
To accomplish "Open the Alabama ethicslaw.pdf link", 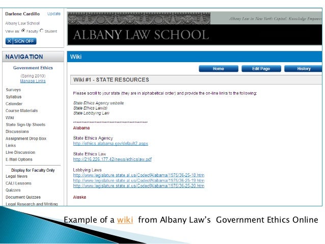I will [x=113, y=159].
